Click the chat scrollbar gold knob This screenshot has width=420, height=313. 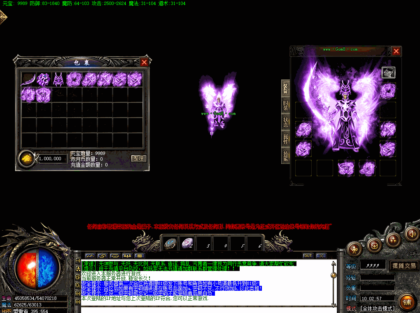coord(334,275)
